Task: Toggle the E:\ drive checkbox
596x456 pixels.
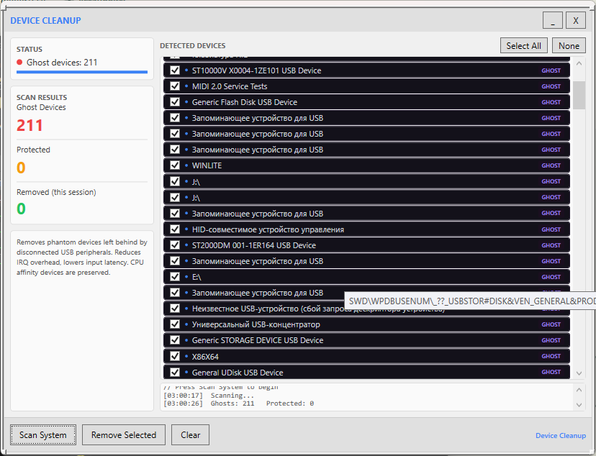Action: (x=175, y=277)
